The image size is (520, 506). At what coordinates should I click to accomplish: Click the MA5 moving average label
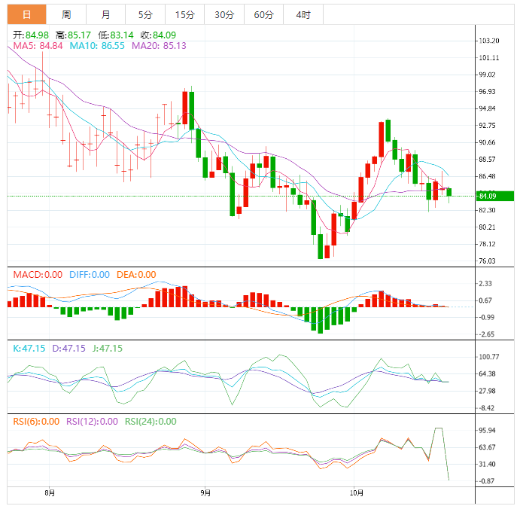point(38,46)
